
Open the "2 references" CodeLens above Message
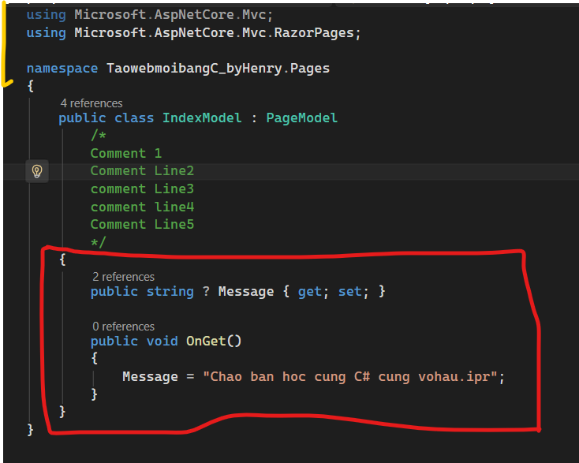[x=123, y=277]
